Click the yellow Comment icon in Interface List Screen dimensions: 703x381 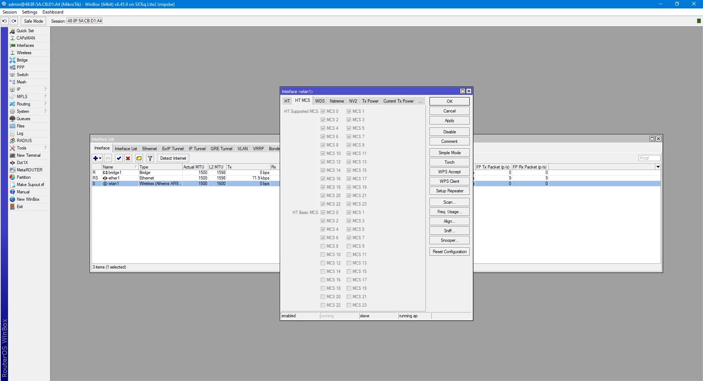139,158
